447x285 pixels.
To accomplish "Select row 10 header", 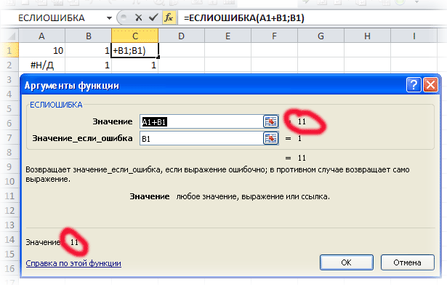I will click(x=9, y=181).
